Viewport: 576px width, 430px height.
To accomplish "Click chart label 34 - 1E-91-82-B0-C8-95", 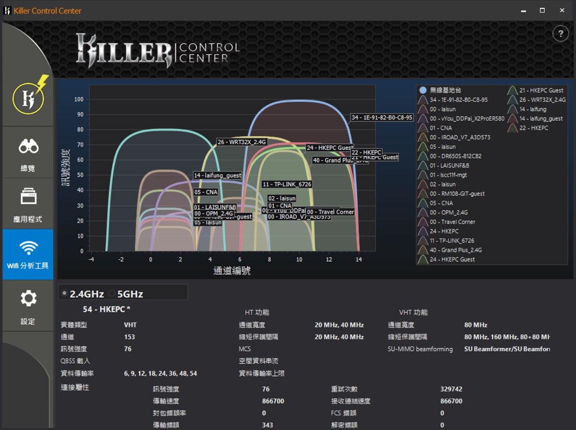I will tap(382, 118).
